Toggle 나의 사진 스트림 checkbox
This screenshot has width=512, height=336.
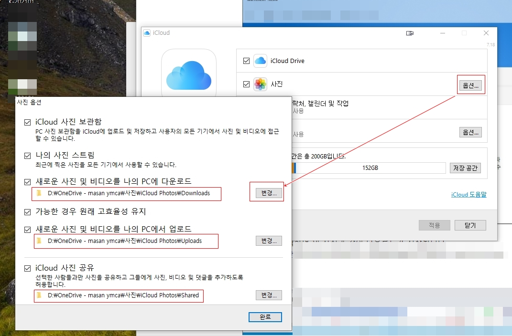[x=27, y=156]
